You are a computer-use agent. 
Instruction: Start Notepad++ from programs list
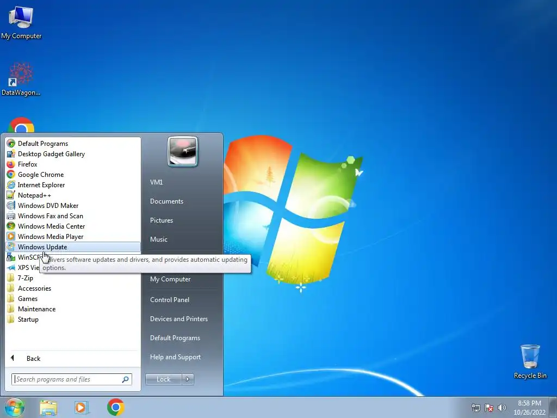(x=34, y=195)
